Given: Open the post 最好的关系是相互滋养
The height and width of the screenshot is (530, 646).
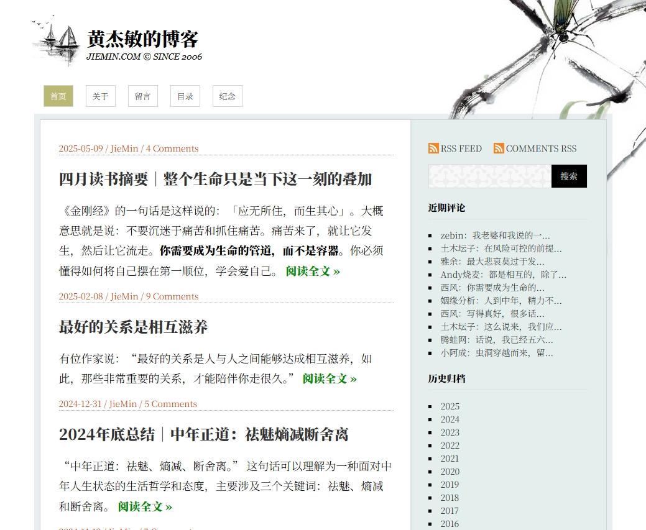Looking at the screenshot, I should click(x=132, y=327).
